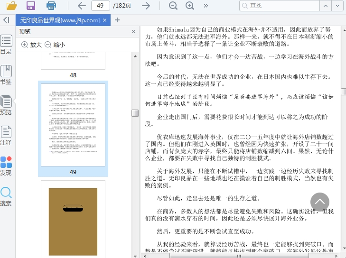Screen dimensions: 346x258
Task: Select the brown cover page thumbnail
Action: coord(73,219)
